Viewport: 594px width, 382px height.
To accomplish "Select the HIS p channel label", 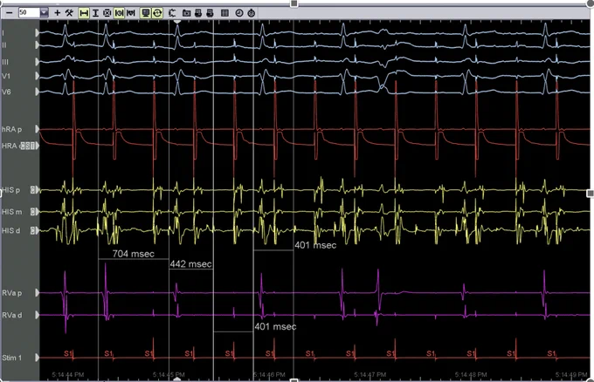I will click(x=11, y=190).
